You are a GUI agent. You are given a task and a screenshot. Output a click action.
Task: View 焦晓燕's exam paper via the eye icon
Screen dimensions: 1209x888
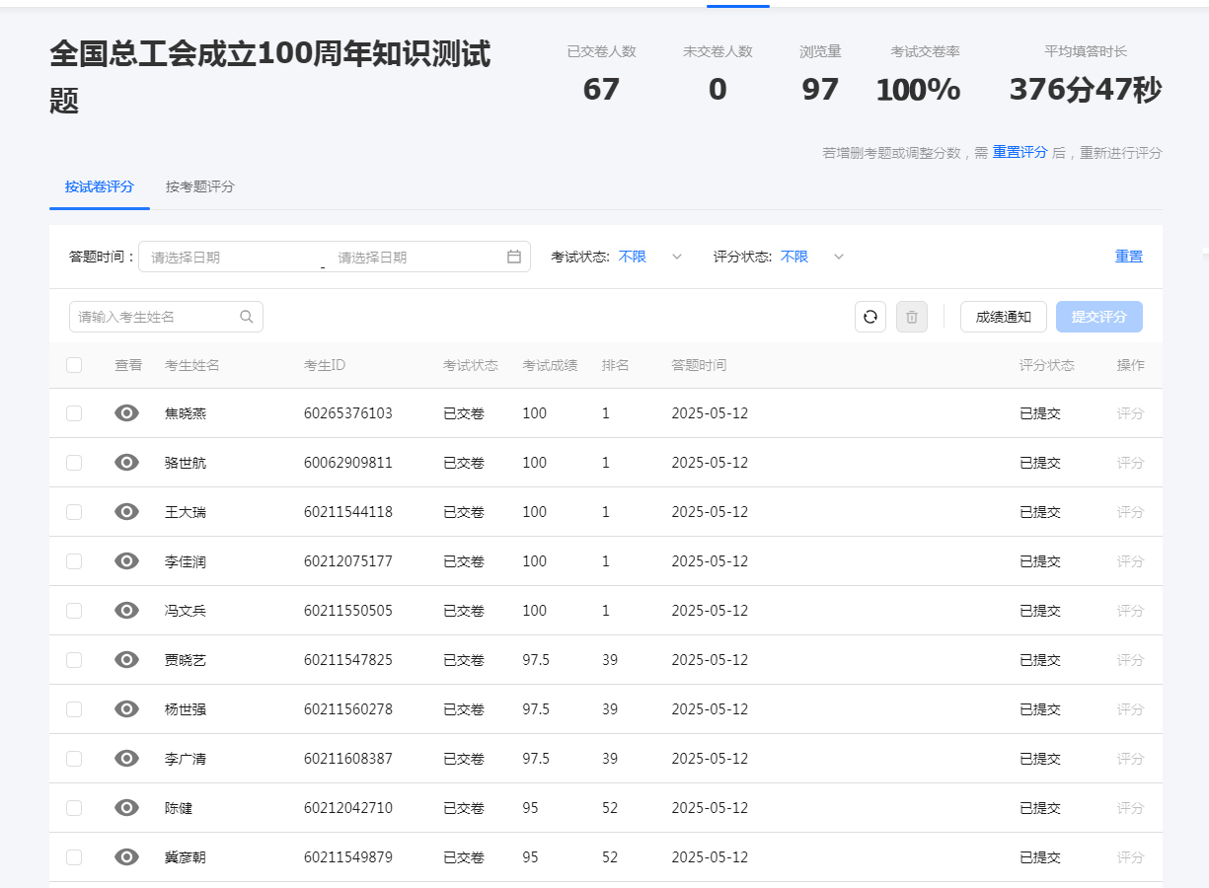pos(126,412)
